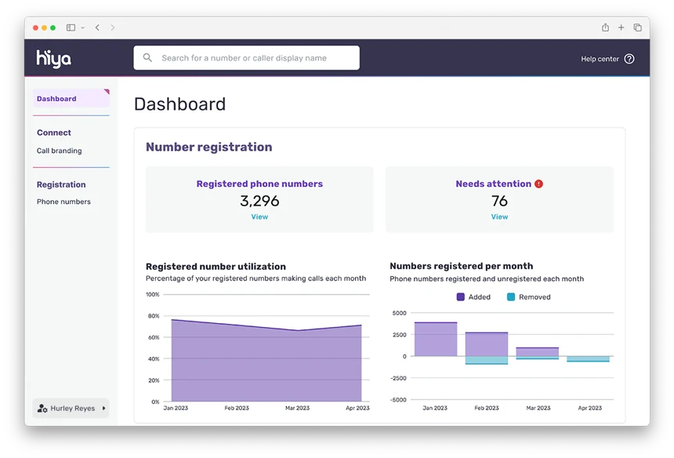Click the Hiya logo
This screenshot has height=458, width=674.
pos(53,58)
